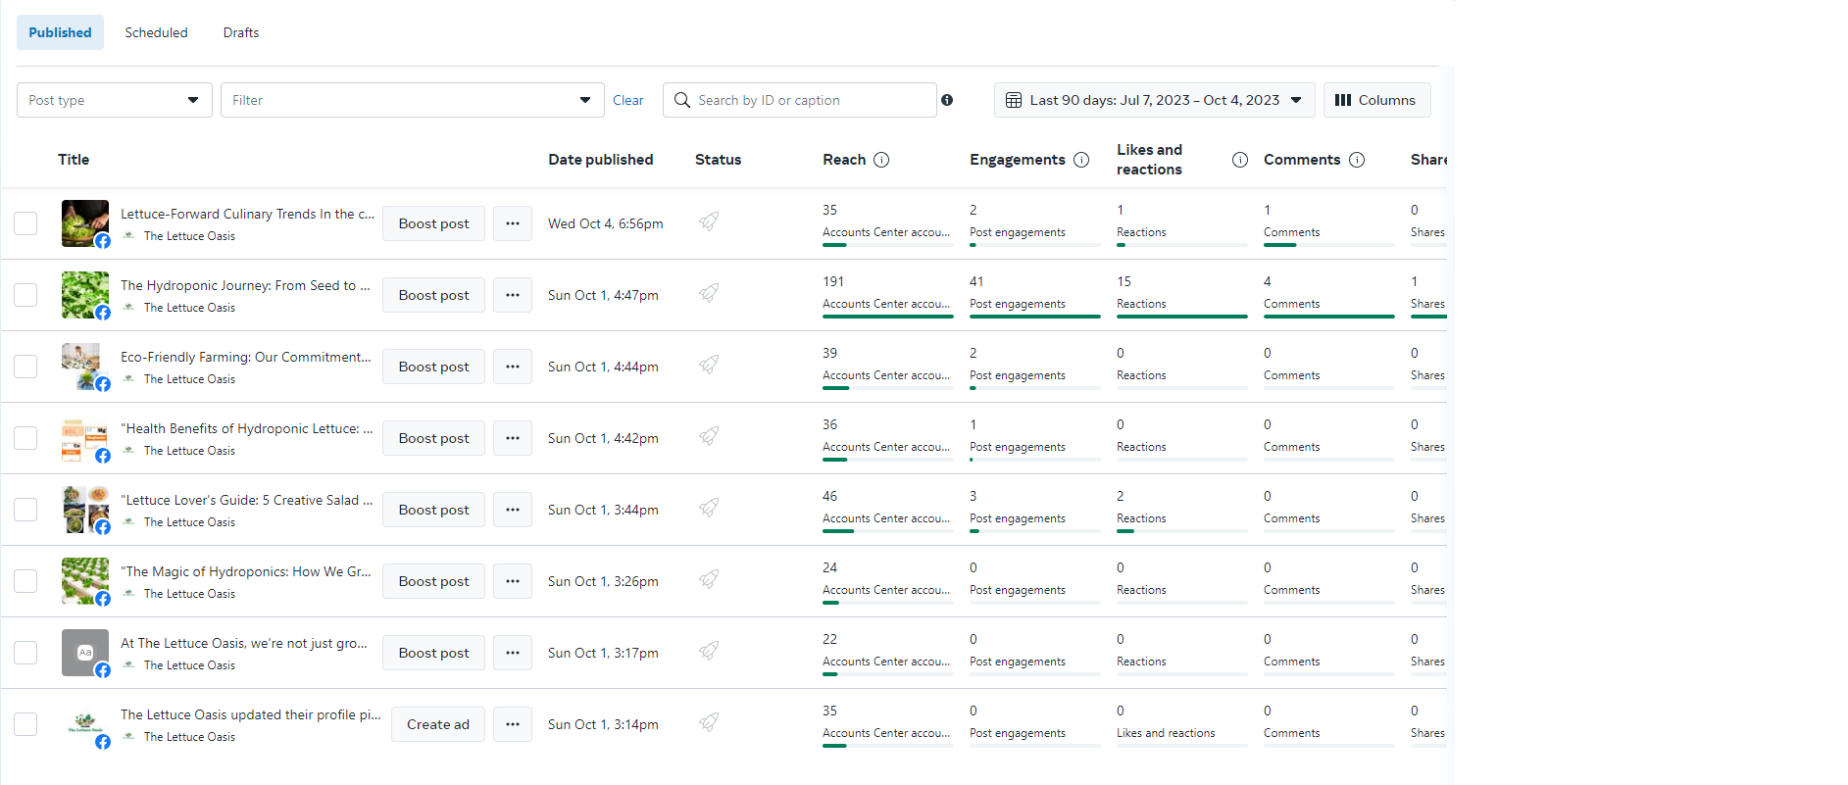1848x785 pixels.
Task: Open three-dots menu for Eco-Friendly Farming post
Action: pyautogui.click(x=513, y=367)
